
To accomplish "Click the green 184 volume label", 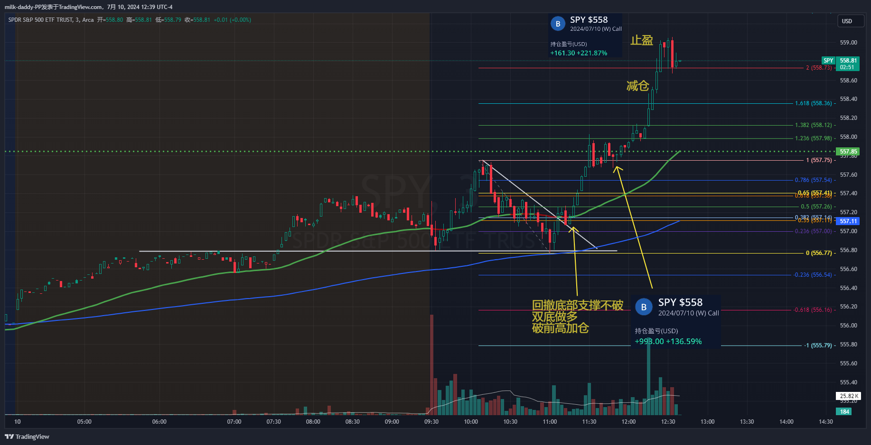I will click(x=844, y=411).
